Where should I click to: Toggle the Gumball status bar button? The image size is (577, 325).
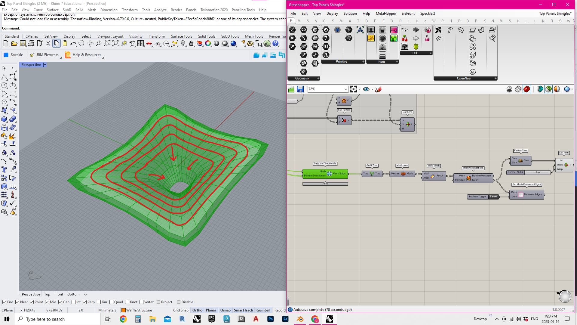(263, 310)
